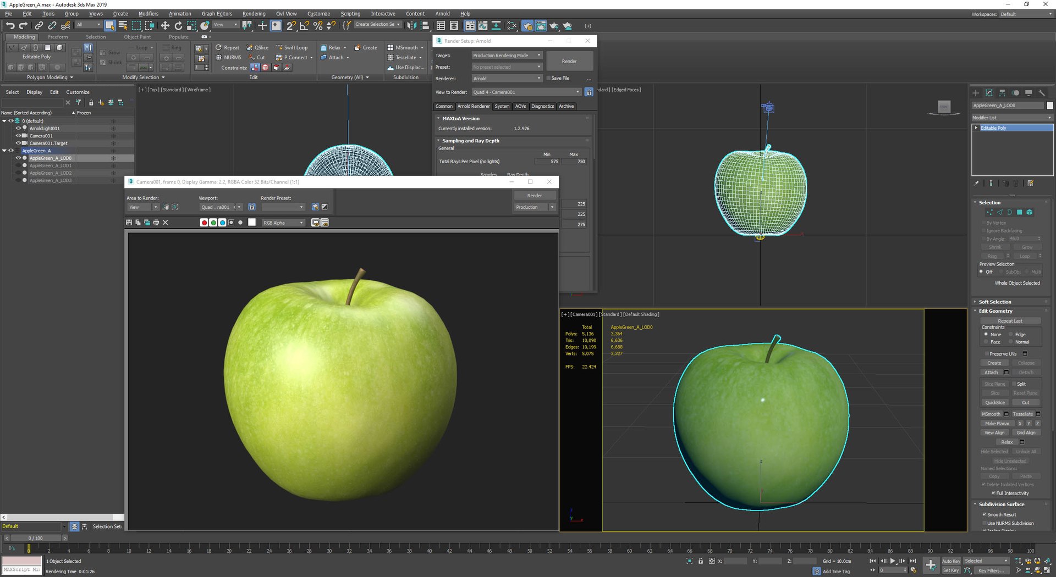Play the animation
Screen dimensions: 1056x577
point(893,561)
